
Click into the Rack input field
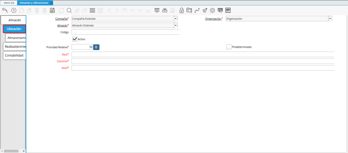click(203, 54)
